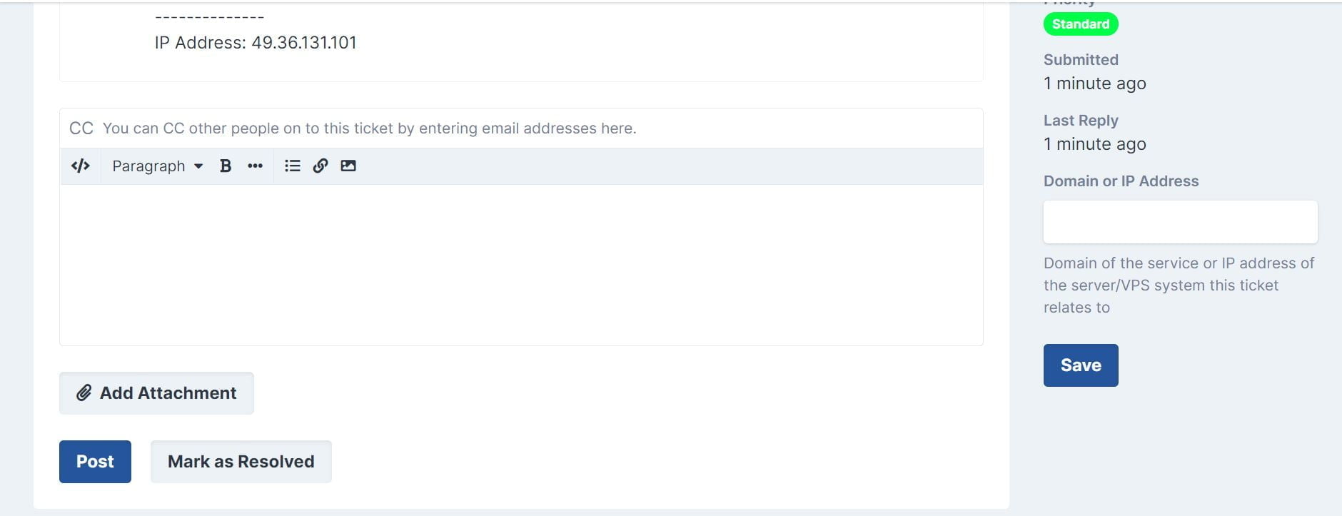Mark the ticket as Resolved
This screenshot has width=1342, height=516.
click(x=241, y=461)
